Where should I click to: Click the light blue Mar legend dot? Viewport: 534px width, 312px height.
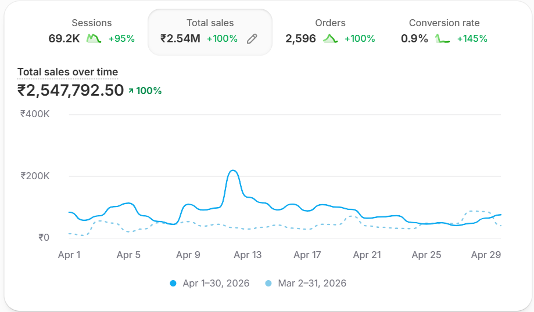coord(268,284)
